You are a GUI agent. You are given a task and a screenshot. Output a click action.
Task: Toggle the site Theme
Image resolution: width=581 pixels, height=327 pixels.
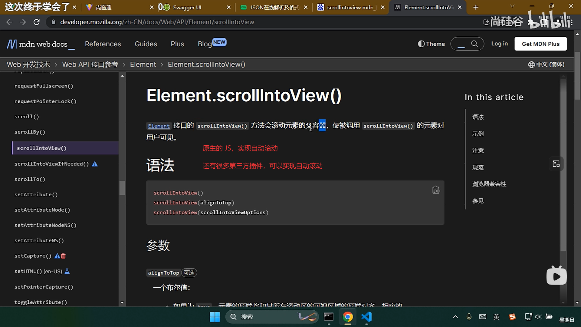[431, 44]
